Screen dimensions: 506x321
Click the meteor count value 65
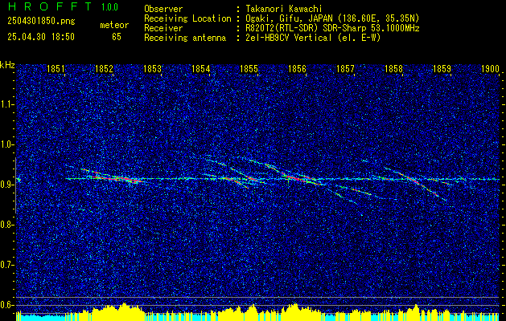point(117,37)
